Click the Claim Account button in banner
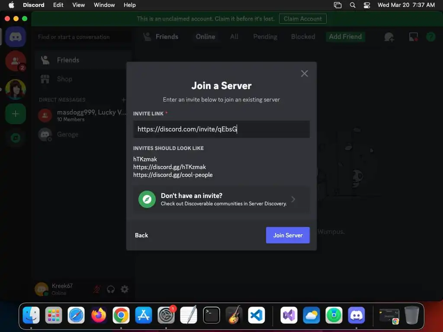443x332 pixels. 302,19
